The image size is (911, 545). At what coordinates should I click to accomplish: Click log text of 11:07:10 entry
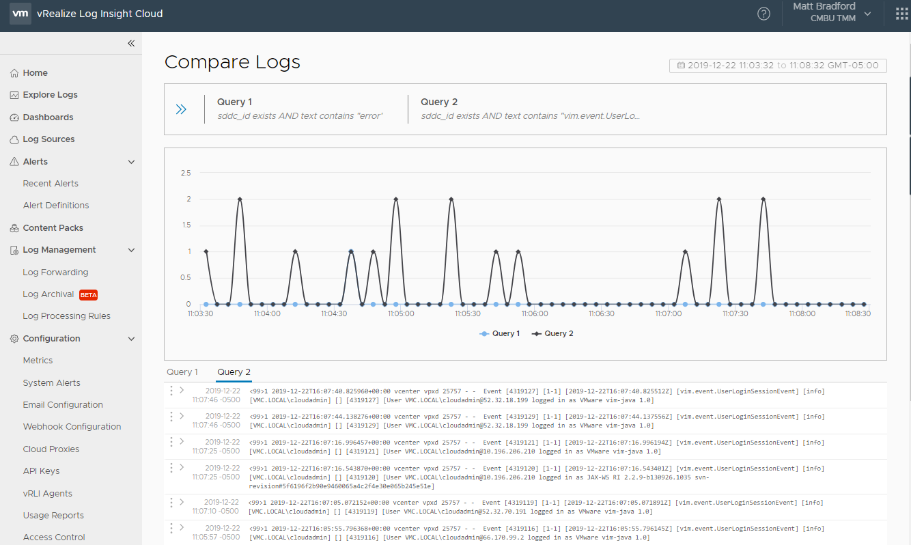[x=537, y=507]
